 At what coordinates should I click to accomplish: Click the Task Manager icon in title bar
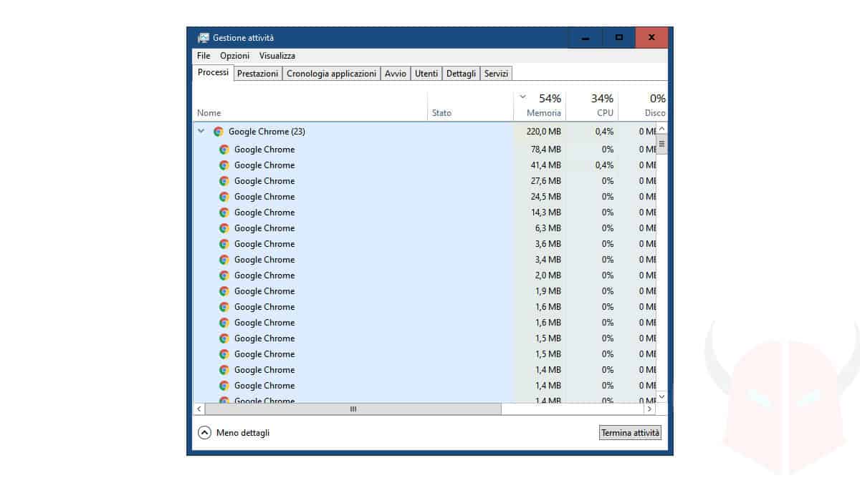pyautogui.click(x=204, y=38)
